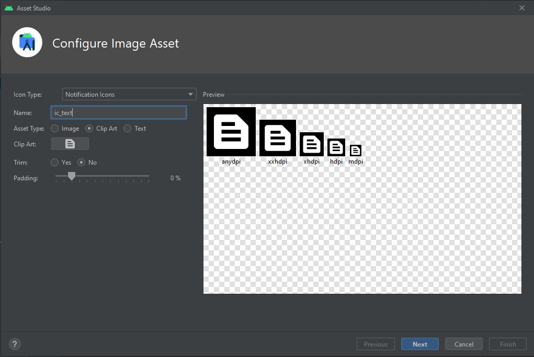Click the Android icon in the title bar

[9, 8]
